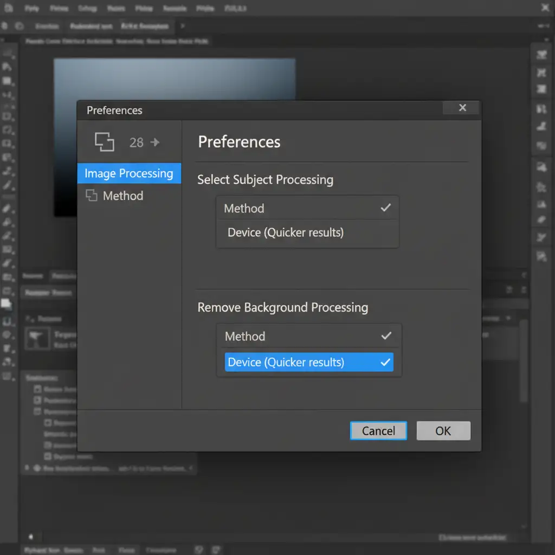Click the overlapping squares icon above Image Processing
The height and width of the screenshot is (555, 555).
tap(105, 142)
